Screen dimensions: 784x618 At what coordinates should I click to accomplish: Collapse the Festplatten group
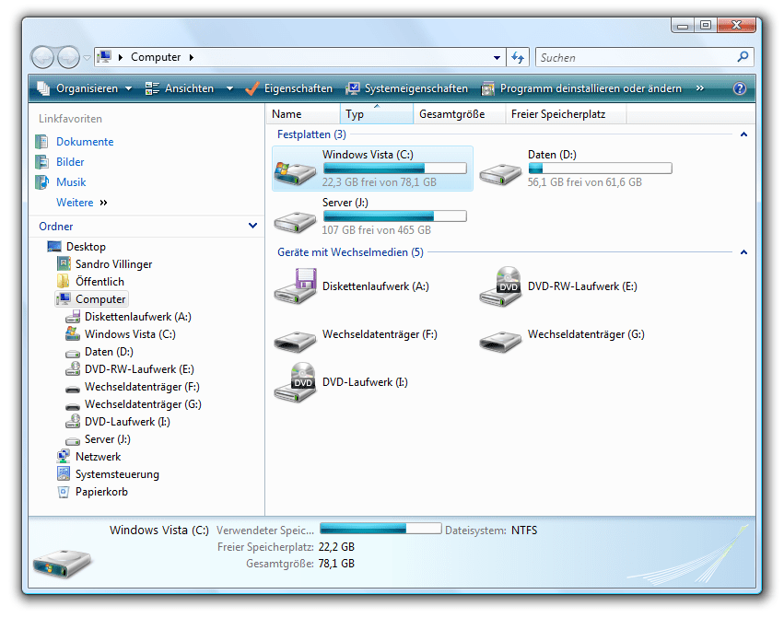point(743,134)
